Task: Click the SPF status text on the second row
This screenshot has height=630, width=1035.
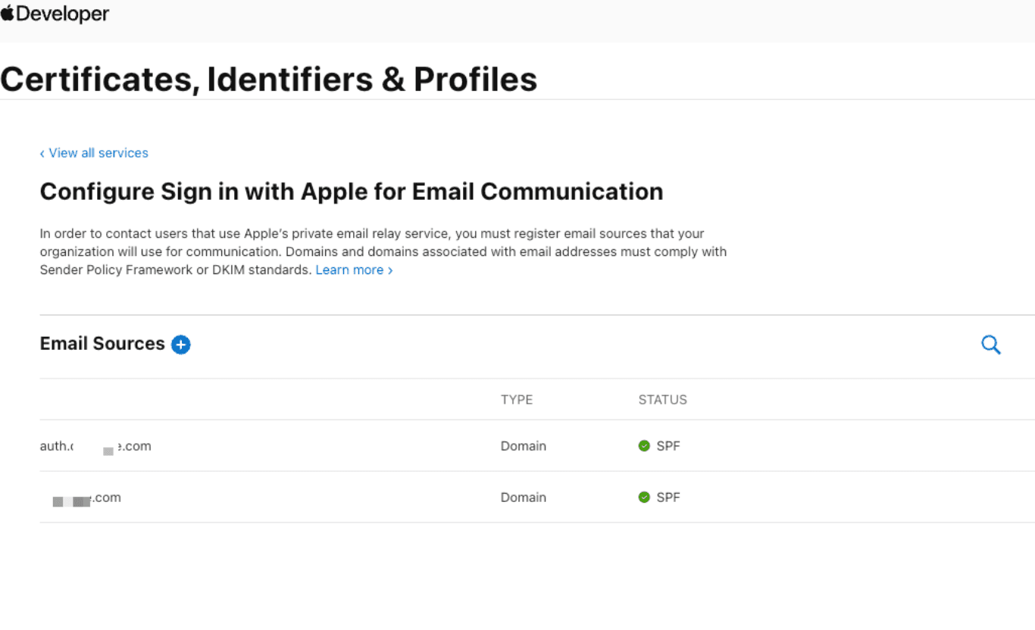Action: point(667,497)
